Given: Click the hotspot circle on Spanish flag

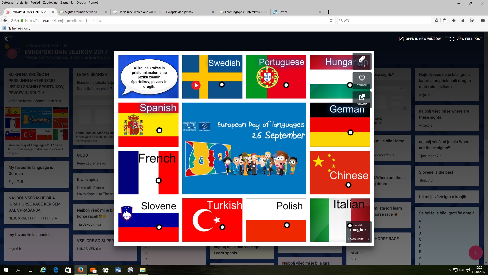Looking at the screenshot, I should click(159, 130).
